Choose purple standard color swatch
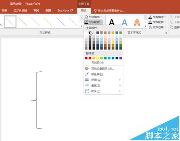Viewport: 180px width, 141px height. click(121, 58)
